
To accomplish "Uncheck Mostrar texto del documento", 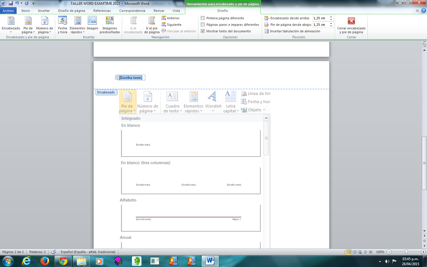I will click(203, 31).
